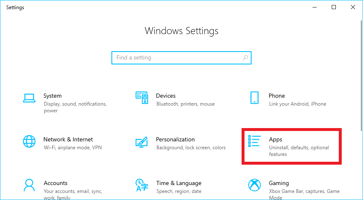
Task: Open the Apps list icon
Action: tap(255, 141)
